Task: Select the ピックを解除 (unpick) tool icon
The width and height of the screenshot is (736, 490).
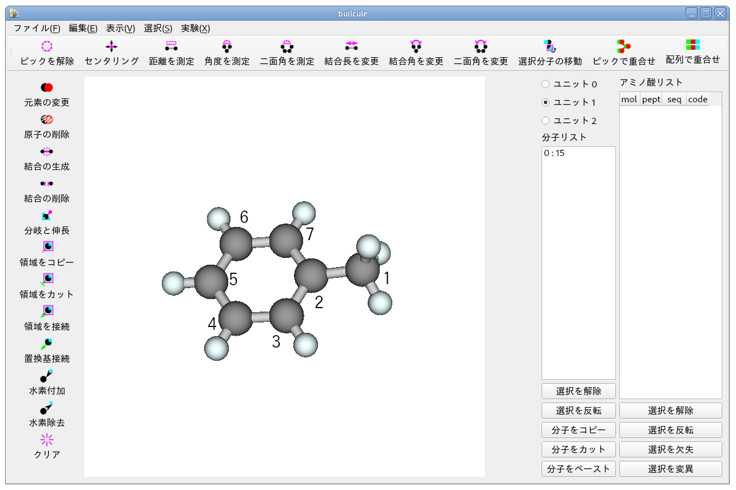Action: (x=47, y=46)
